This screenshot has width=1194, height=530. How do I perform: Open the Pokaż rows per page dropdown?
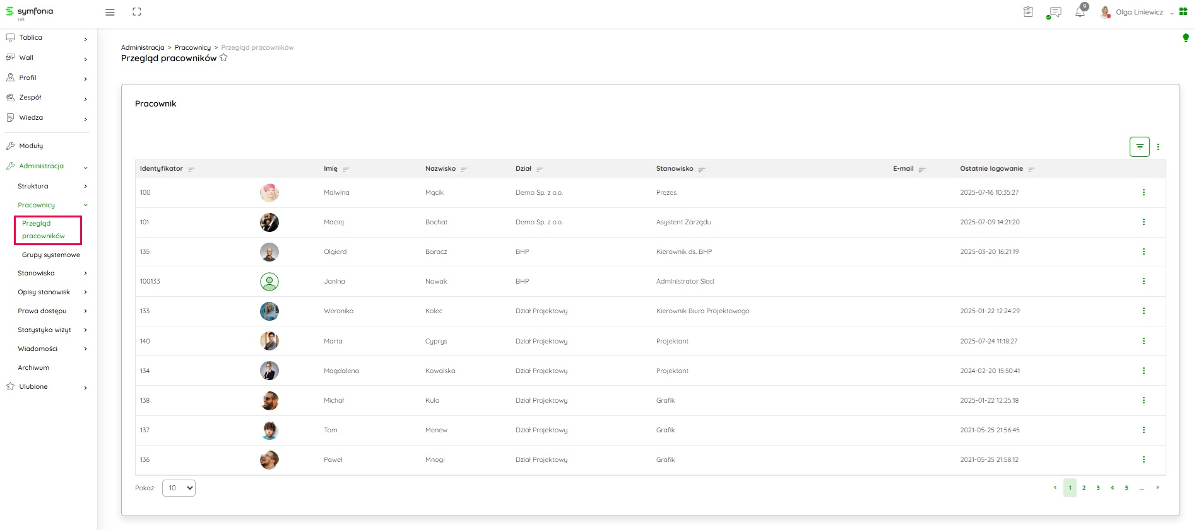[x=179, y=488]
